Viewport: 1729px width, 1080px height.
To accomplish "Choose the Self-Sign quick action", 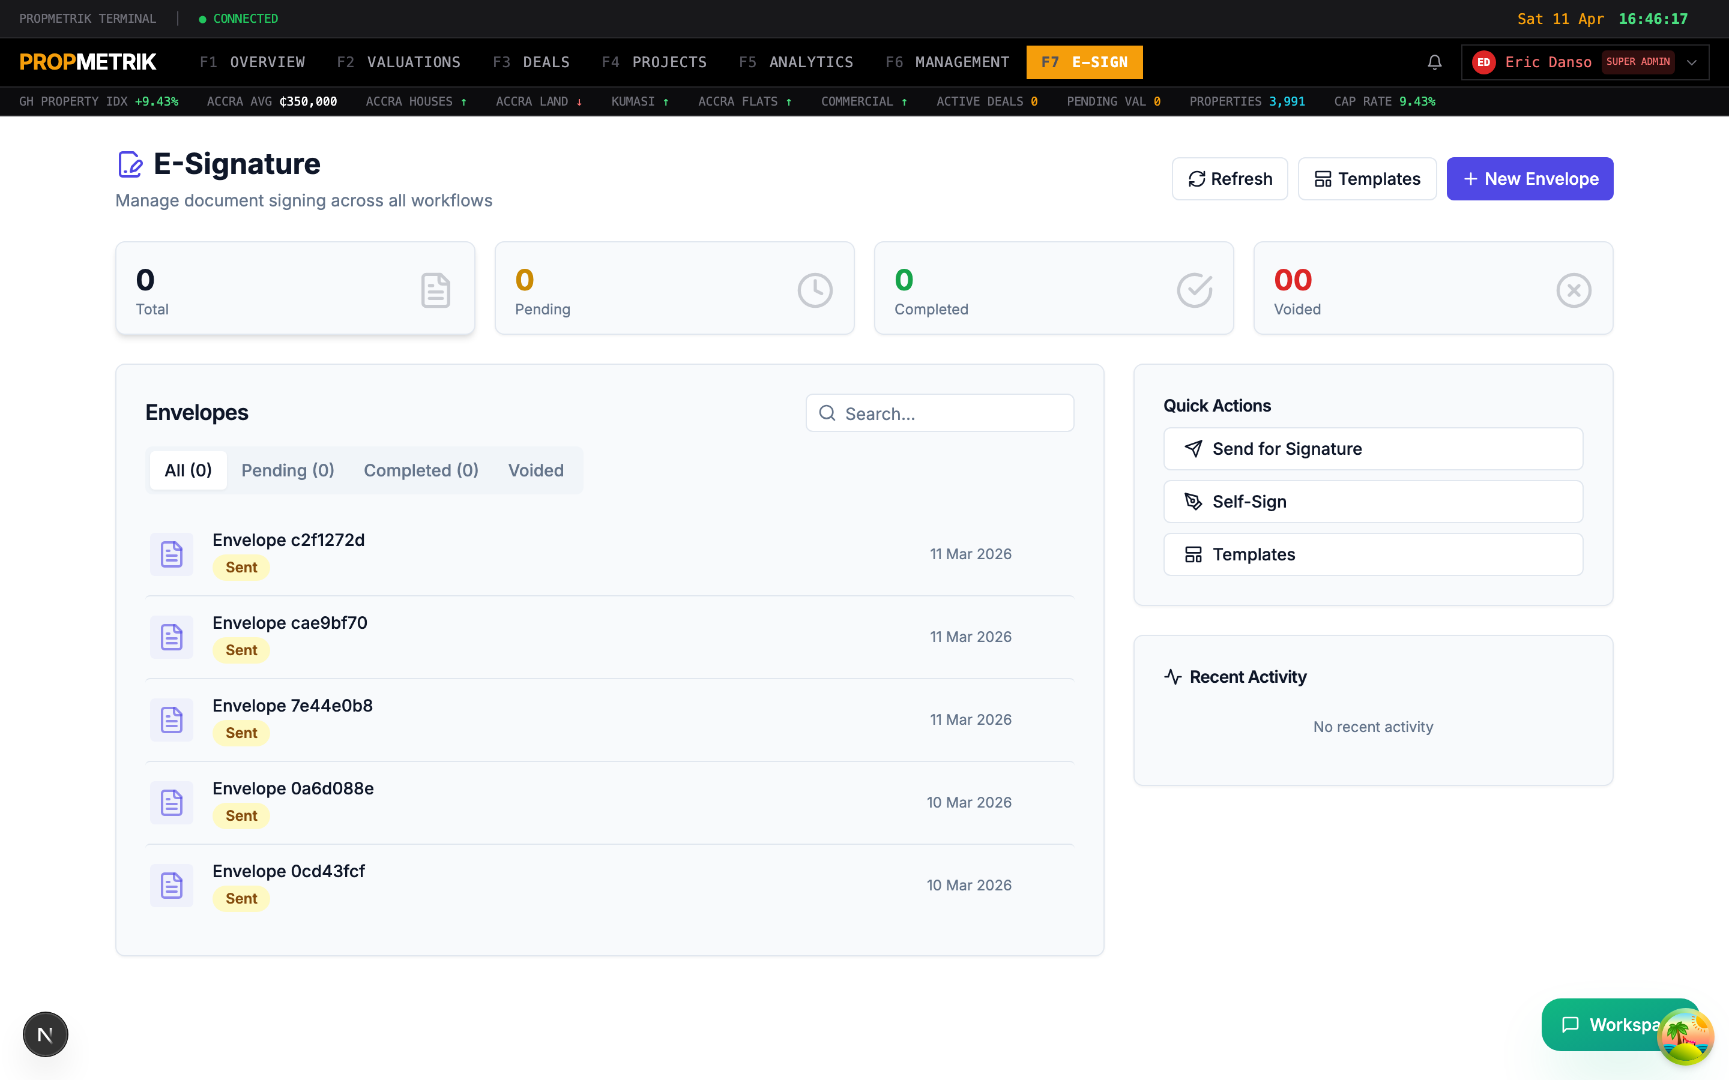I will pyautogui.click(x=1372, y=502).
